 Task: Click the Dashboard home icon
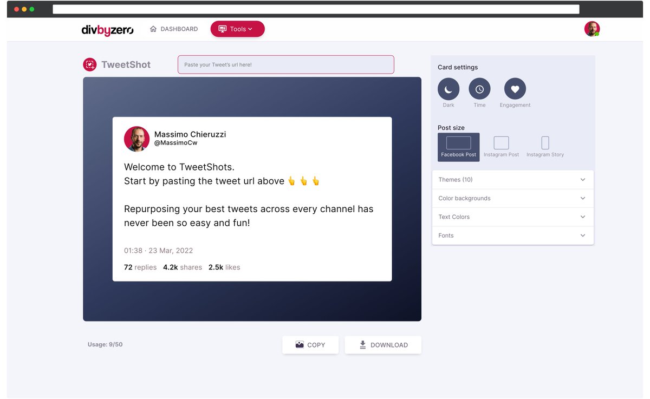pos(153,29)
